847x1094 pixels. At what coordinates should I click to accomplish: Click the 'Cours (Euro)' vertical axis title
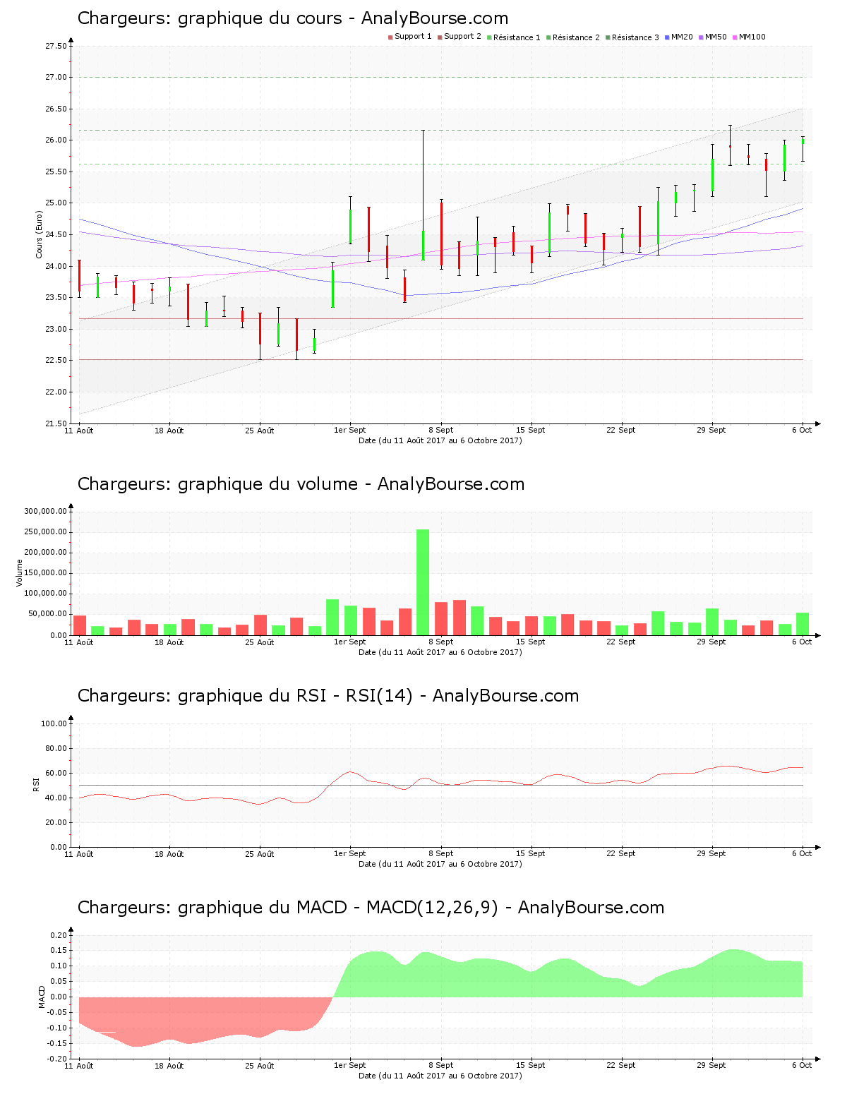click(x=40, y=235)
